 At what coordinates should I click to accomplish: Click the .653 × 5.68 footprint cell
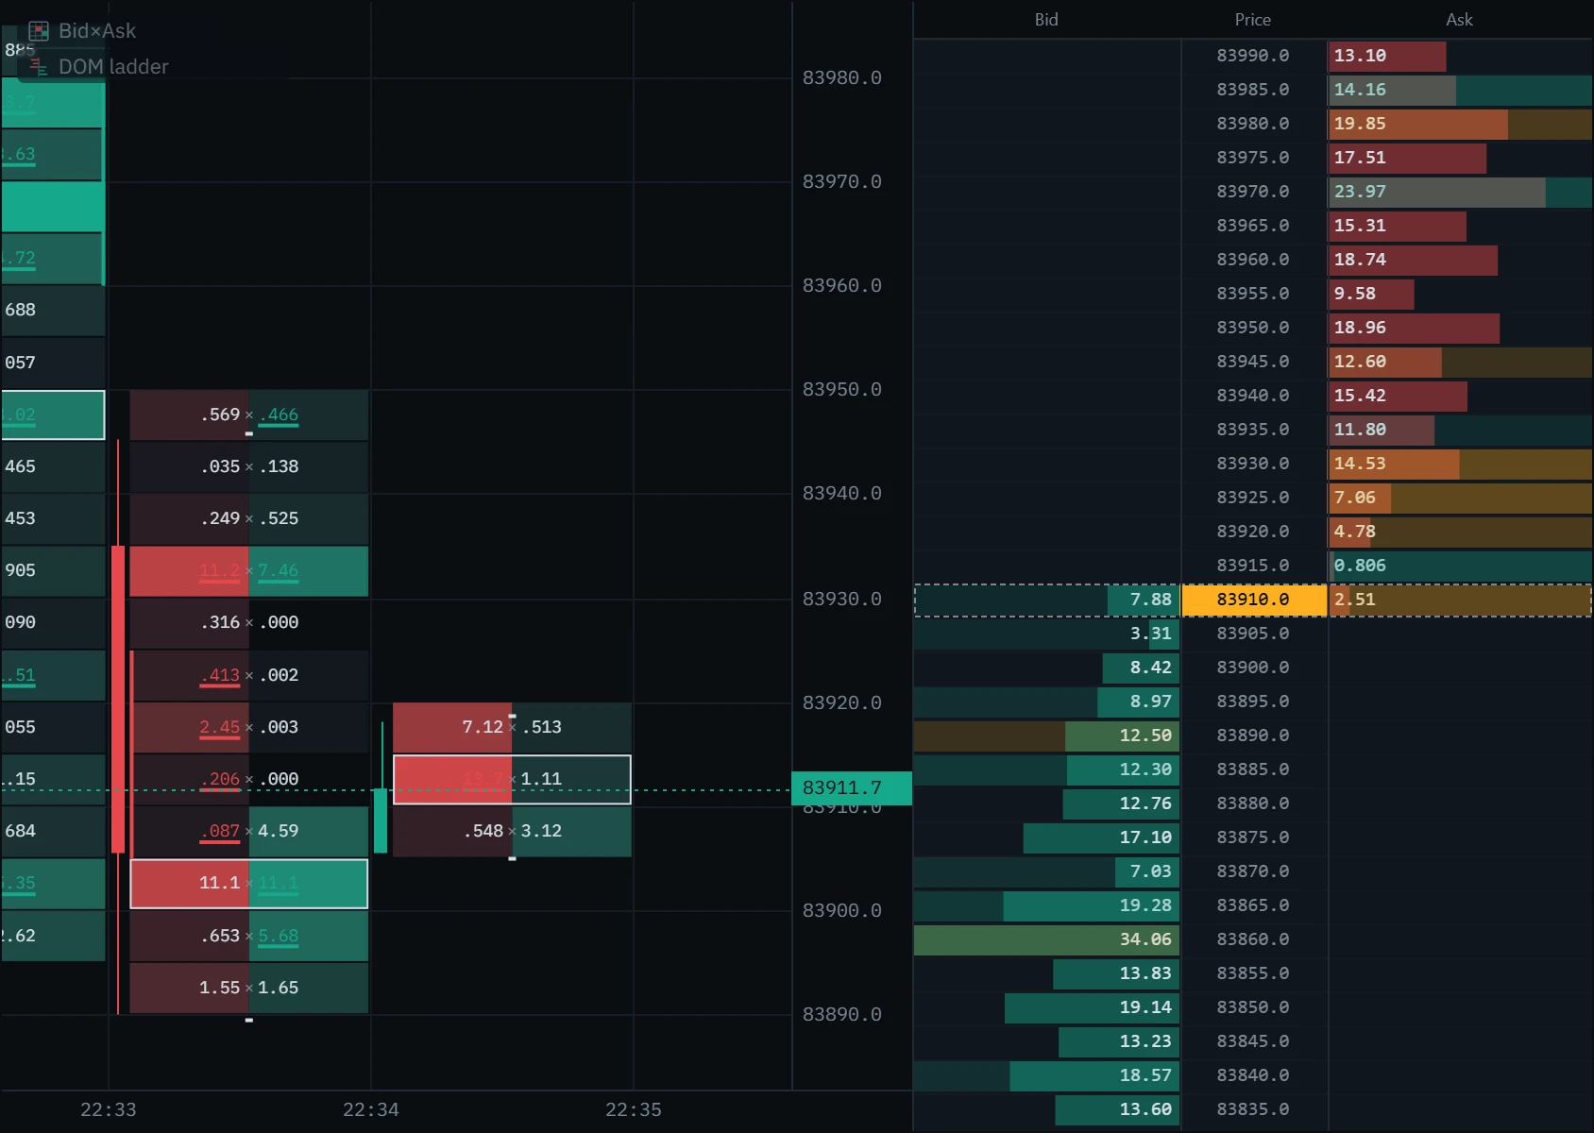(249, 936)
